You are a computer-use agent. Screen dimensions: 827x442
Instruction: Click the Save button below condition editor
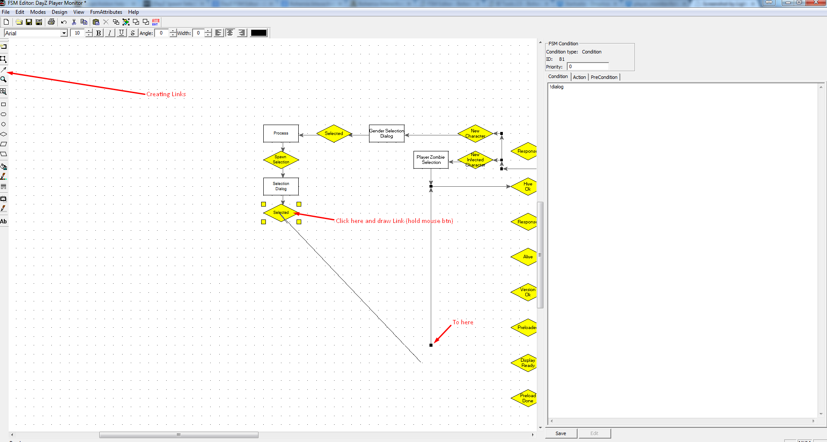tap(561, 433)
